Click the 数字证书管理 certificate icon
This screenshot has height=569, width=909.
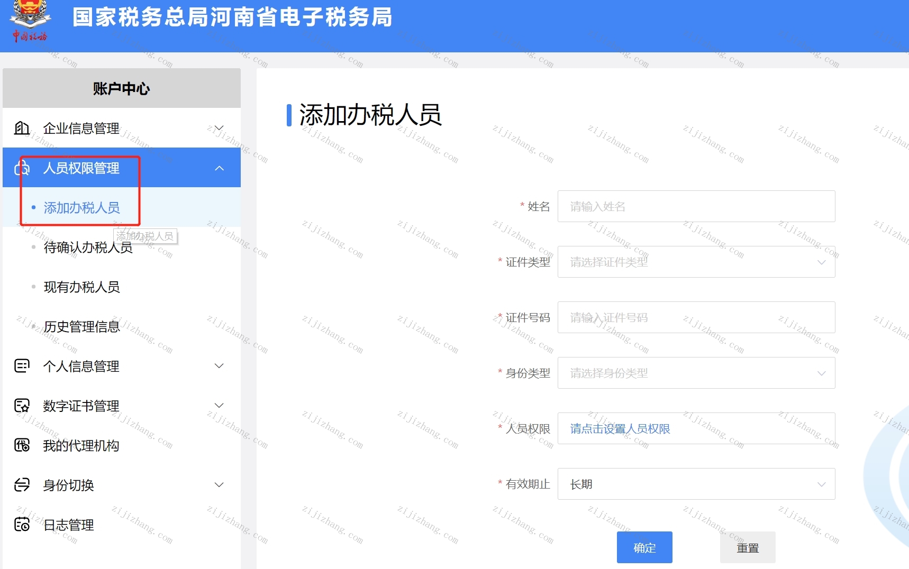(22, 406)
